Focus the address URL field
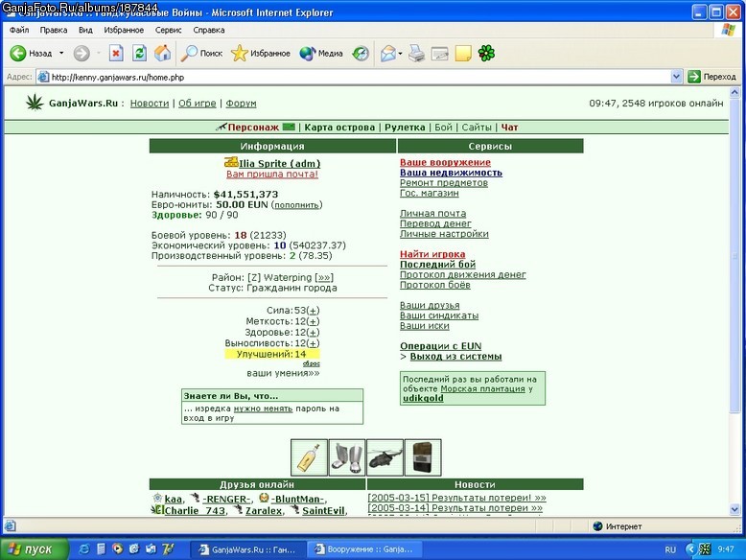Screen dimensions: 746x560 click(x=360, y=77)
